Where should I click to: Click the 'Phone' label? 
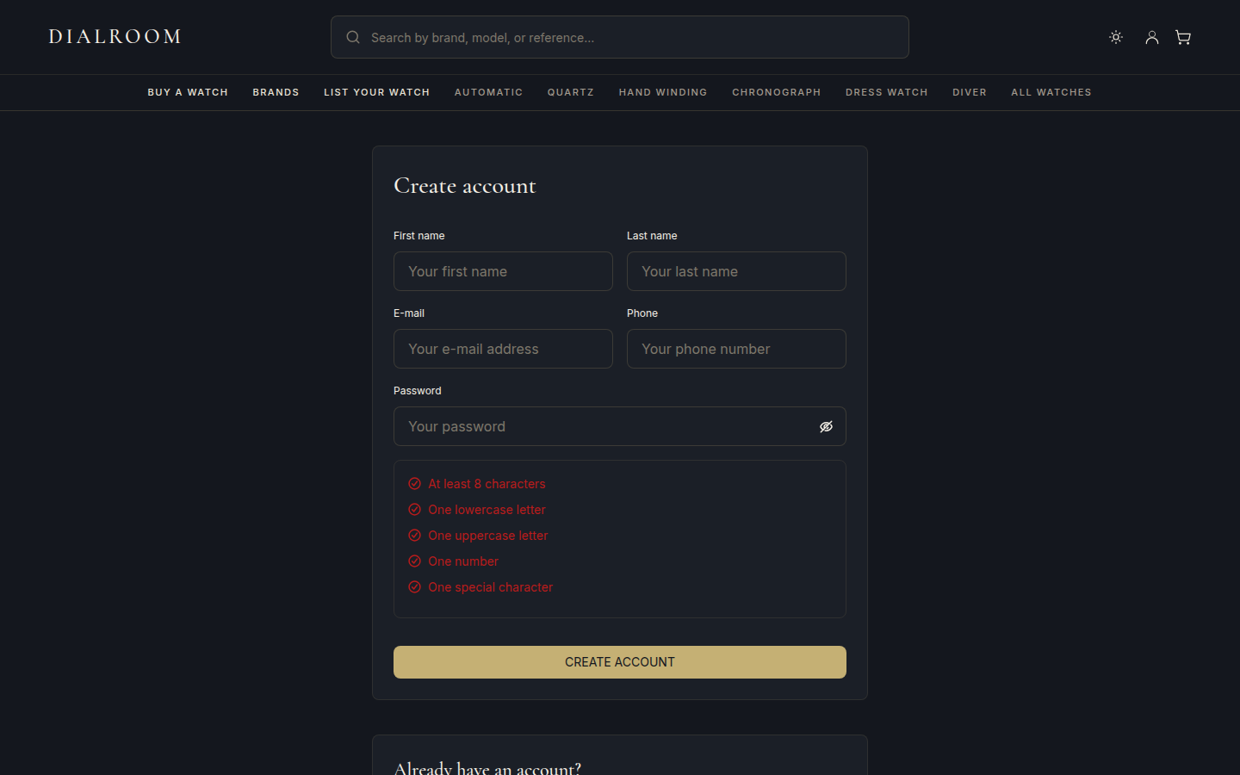point(642,313)
